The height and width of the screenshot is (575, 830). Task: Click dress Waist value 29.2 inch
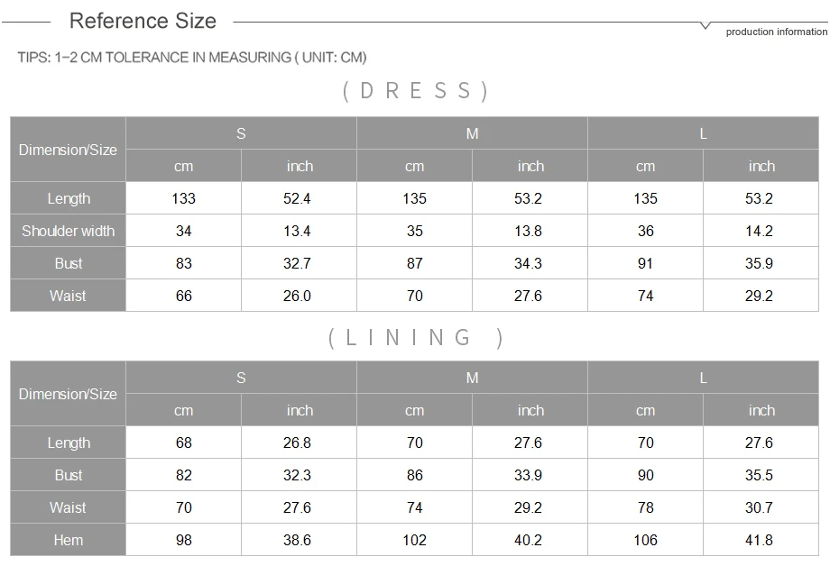point(759,296)
